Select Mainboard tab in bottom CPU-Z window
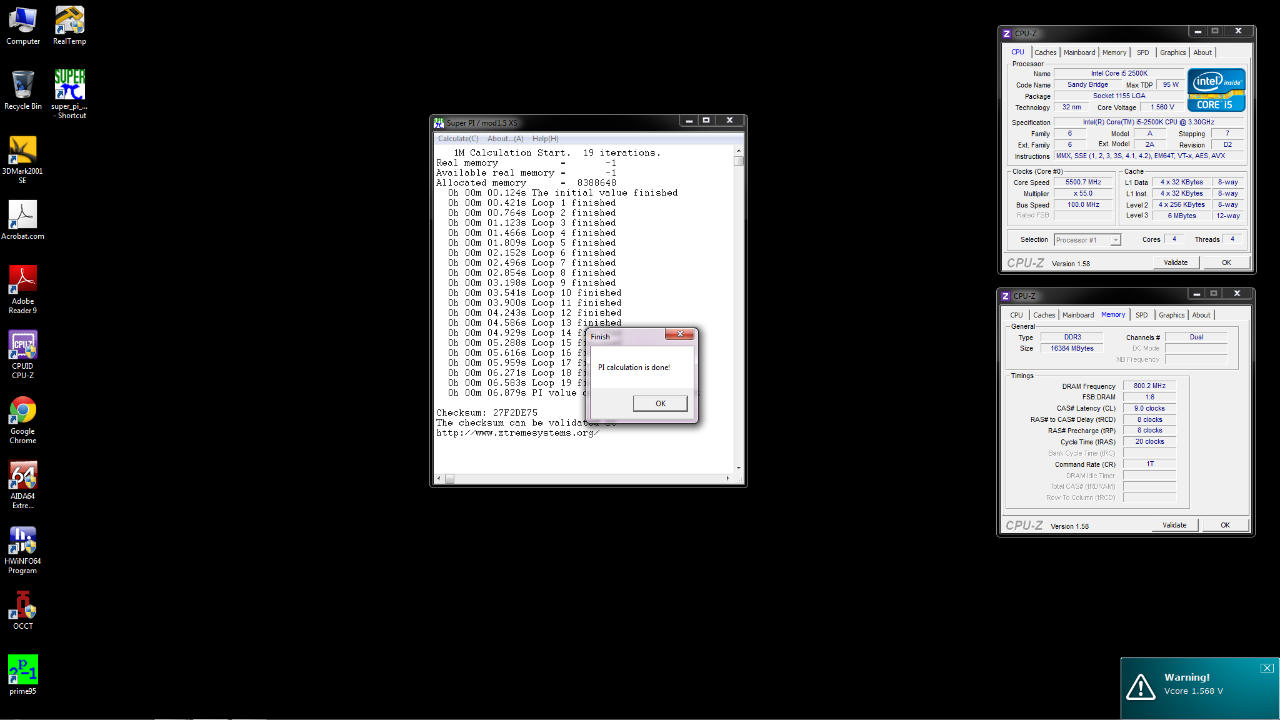Screen dimensions: 1280x720 [x=1078, y=315]
